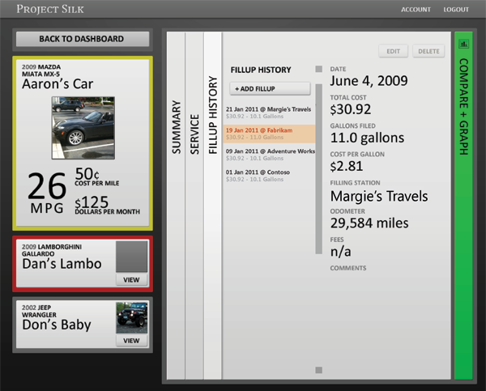Viewport: 486px width, 391px height.
Task: Switch to the Summary tab
Action: (176, 206)
